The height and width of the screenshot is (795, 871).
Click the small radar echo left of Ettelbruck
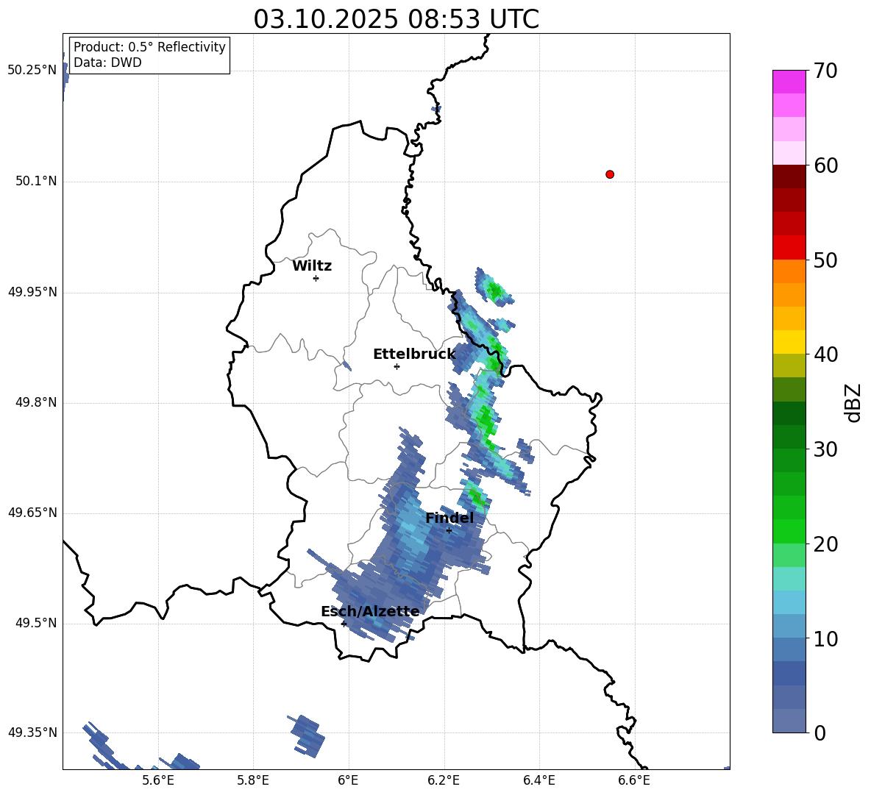pos(346,366)
